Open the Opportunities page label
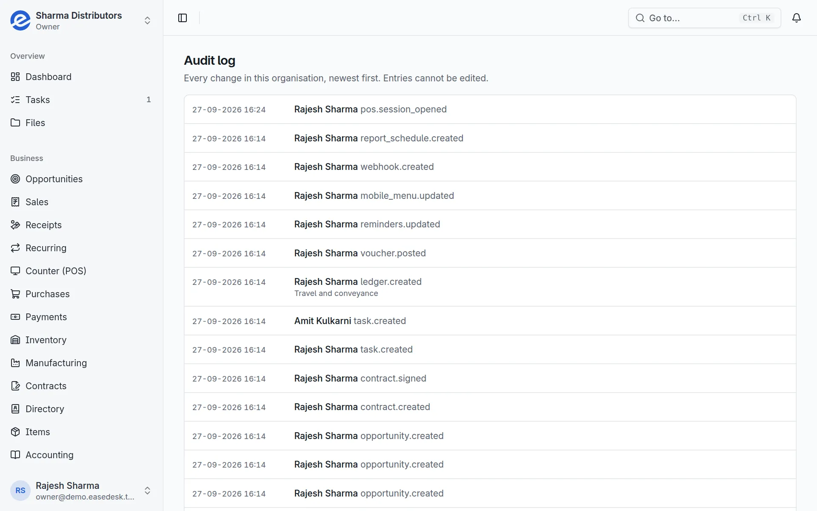The width and height of the screenshot is (817, 511). tap(54, 179)
